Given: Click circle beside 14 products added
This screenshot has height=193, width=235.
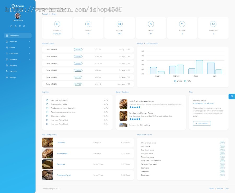Looking at the screenshot, I should tap(47, 116).
